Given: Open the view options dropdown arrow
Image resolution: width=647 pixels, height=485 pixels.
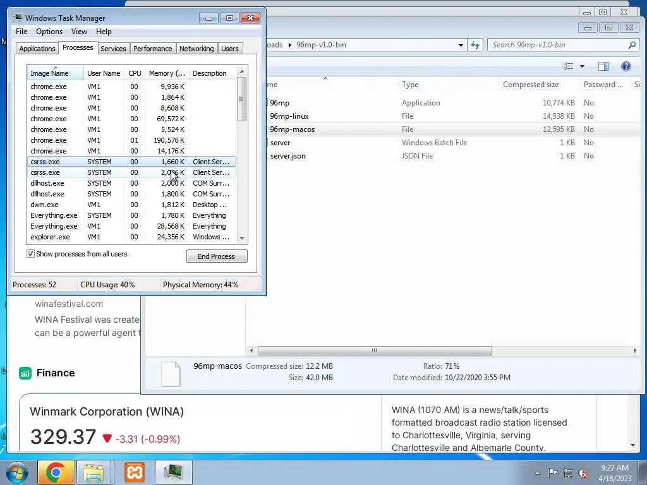Looking at the screenshot, I should pyautogui.click(x=582, y=66).
